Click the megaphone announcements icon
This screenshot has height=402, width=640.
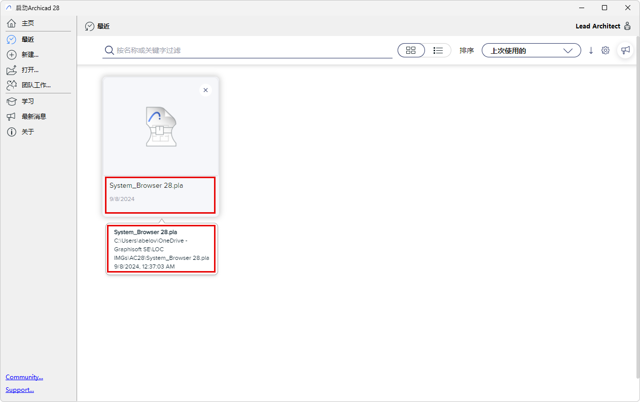(625, 50)
